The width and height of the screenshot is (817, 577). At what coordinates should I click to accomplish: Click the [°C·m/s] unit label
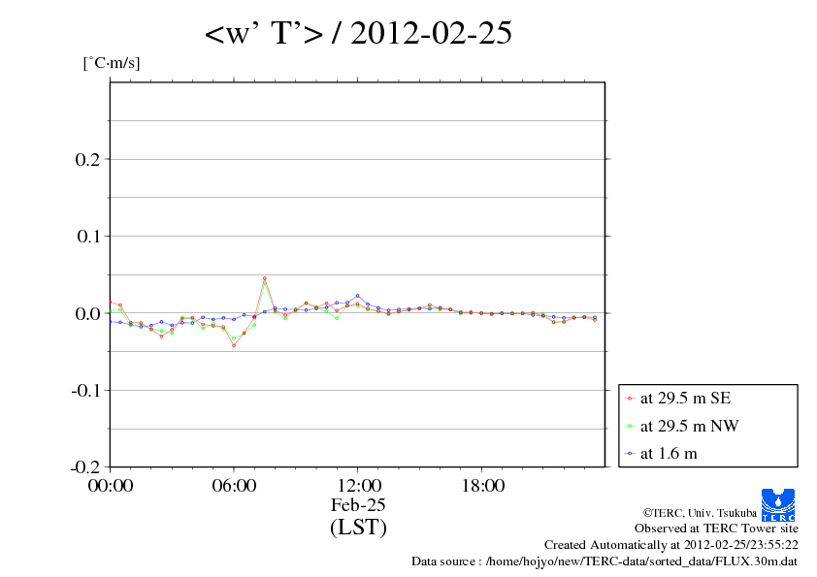coord(111,63)
